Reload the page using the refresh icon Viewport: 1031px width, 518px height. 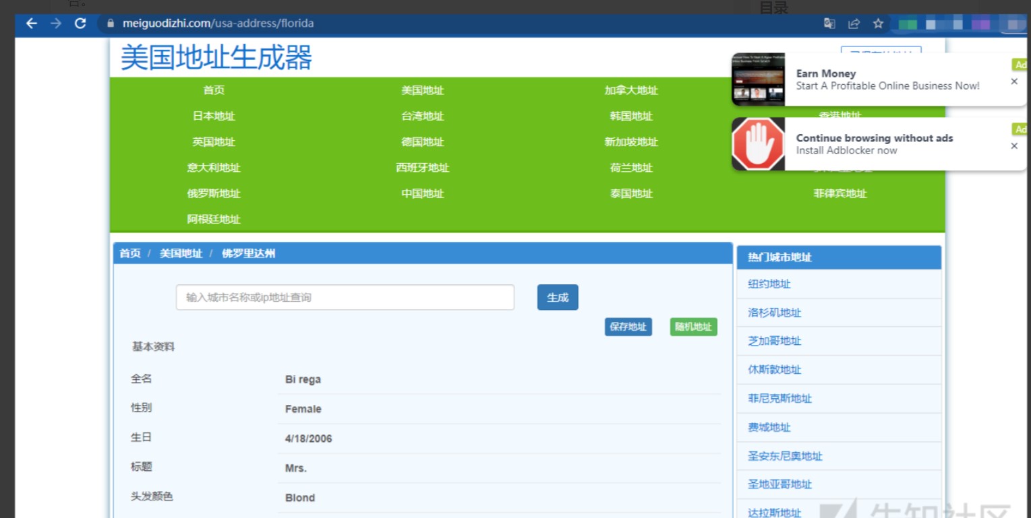(x=81, y=24)
